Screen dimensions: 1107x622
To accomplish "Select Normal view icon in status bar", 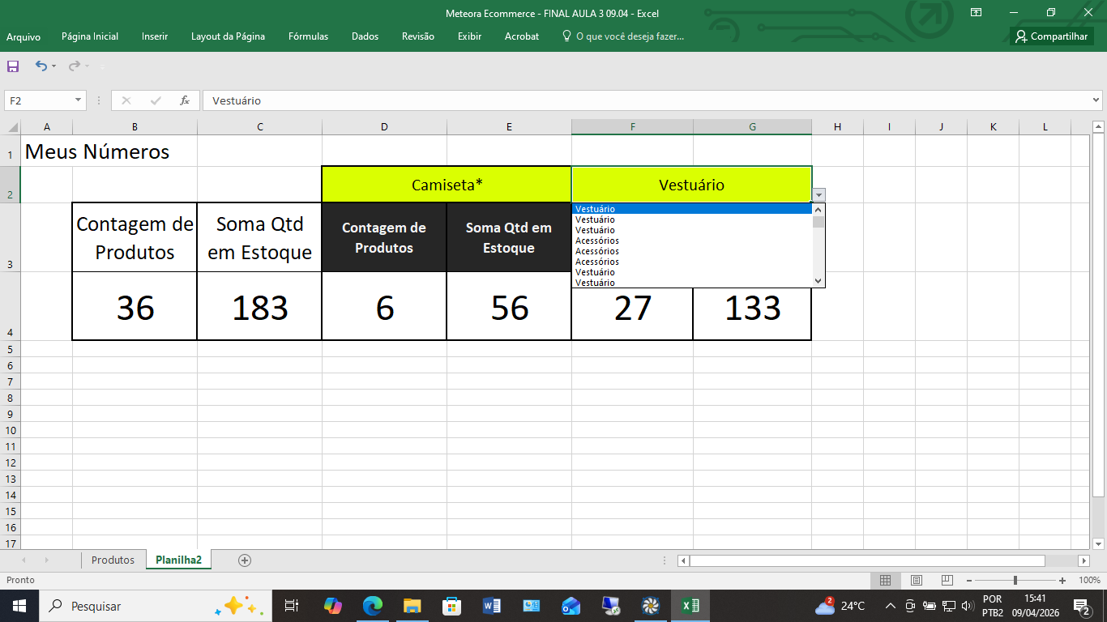I will point(885,580).
